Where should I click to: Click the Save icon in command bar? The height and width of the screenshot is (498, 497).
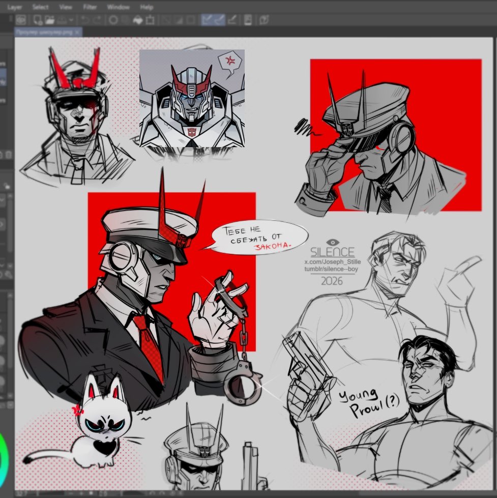tap(62, 20)
